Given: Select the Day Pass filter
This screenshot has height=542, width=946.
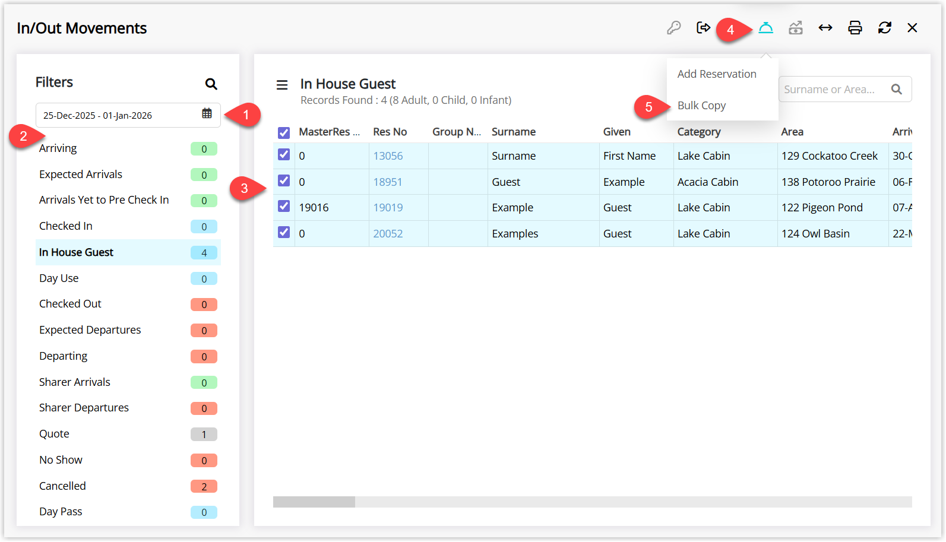Looking at the screenshot, I should 128,512.
